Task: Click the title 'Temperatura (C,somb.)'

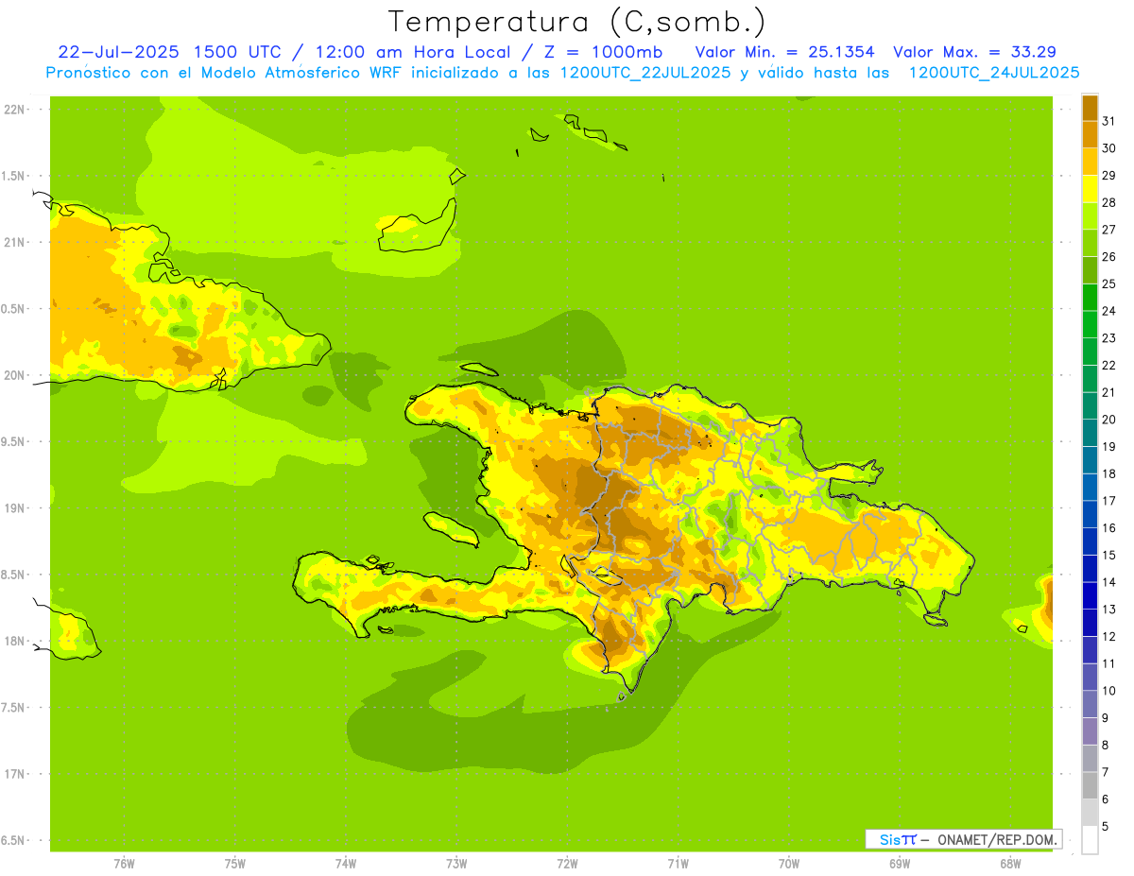Action: (x=576, y=21)
